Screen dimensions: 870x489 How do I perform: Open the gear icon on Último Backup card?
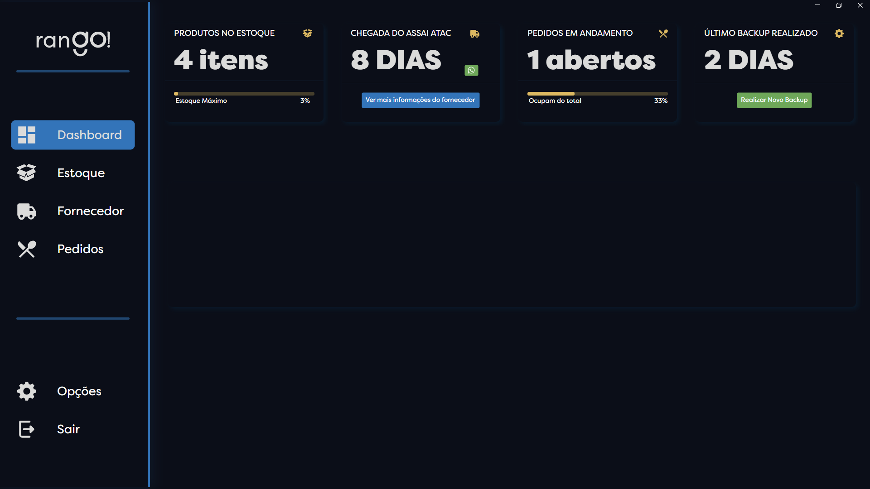pos(839,34)
